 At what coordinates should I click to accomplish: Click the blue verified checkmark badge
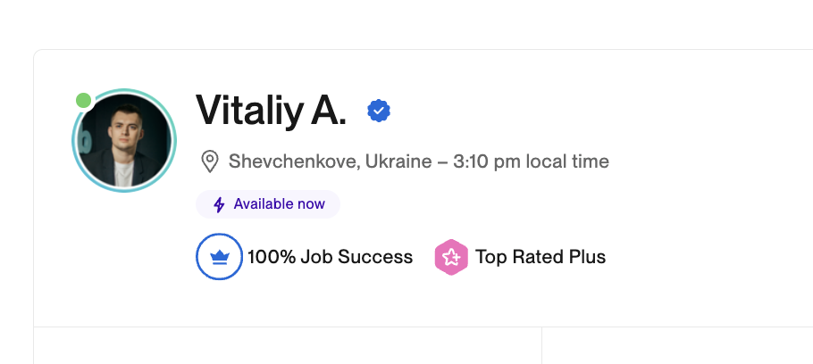379,111
